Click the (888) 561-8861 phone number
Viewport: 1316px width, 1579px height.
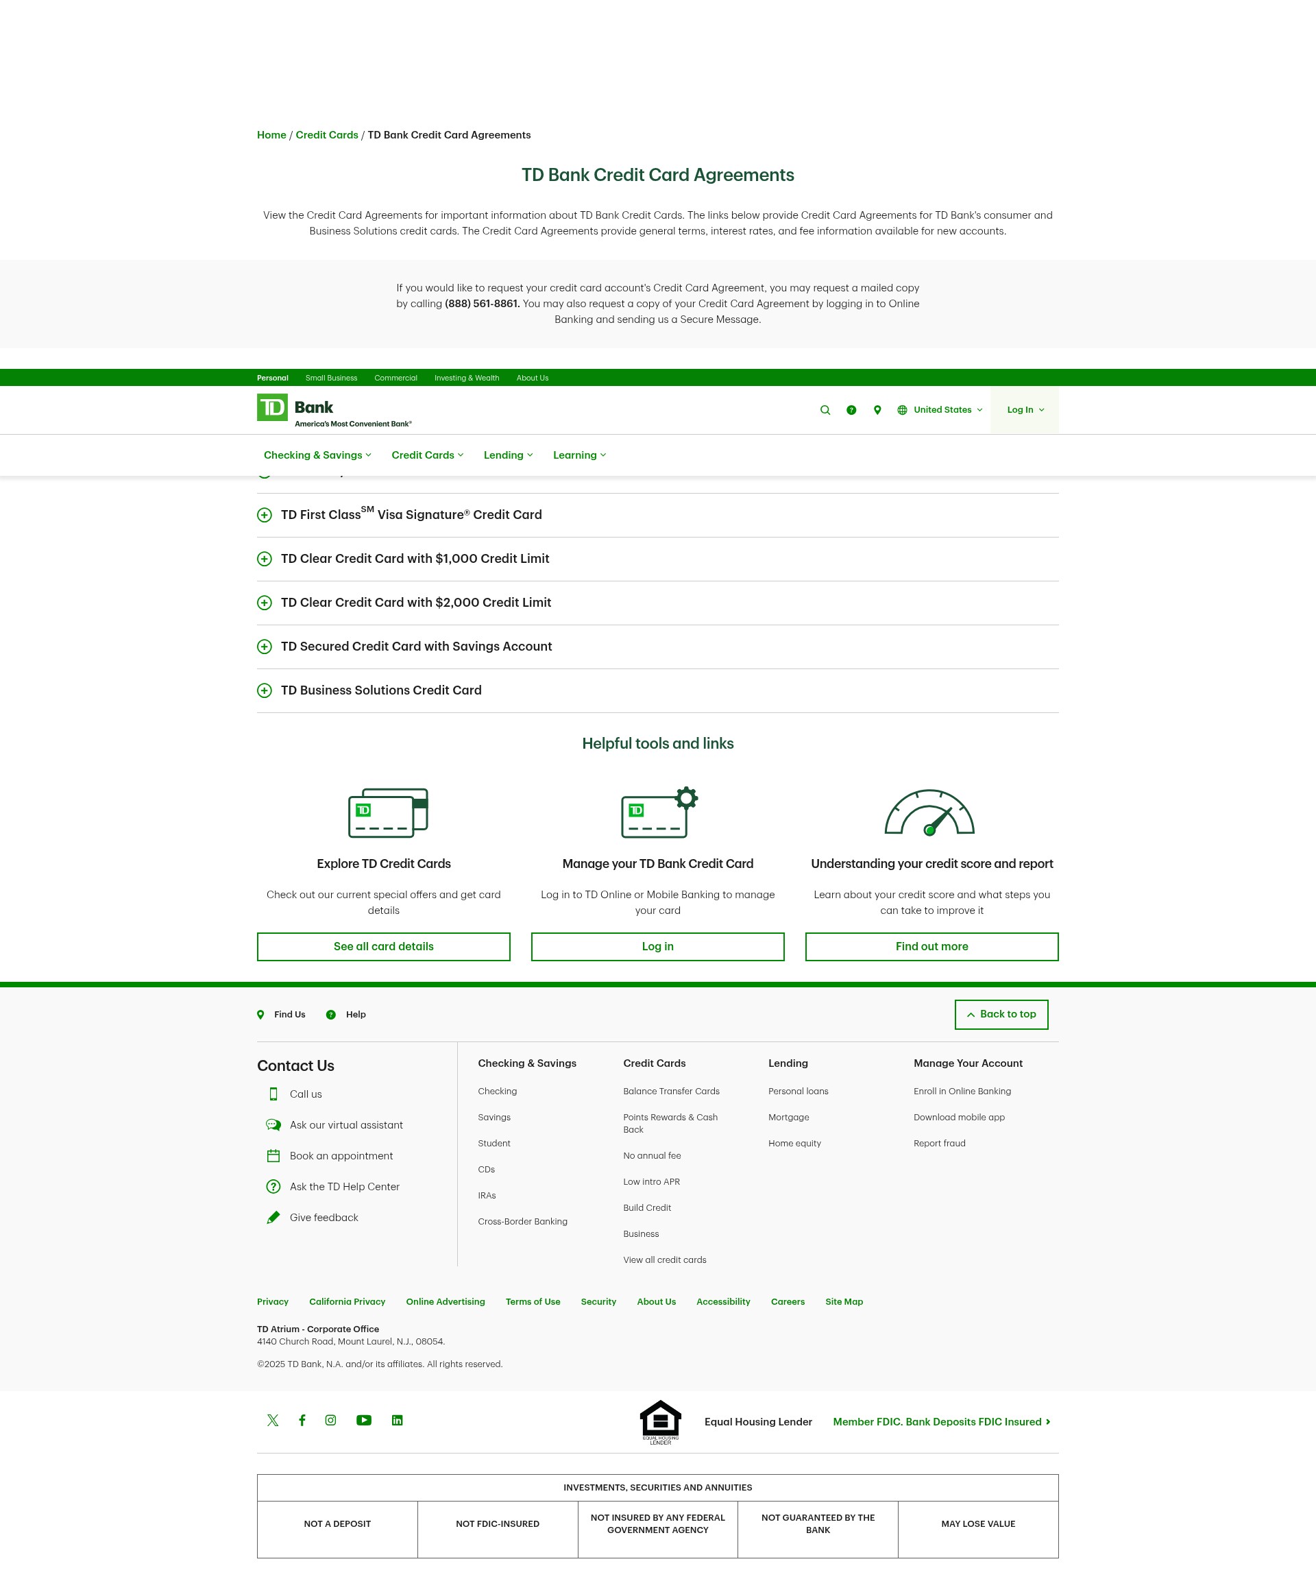click(482, 304)
